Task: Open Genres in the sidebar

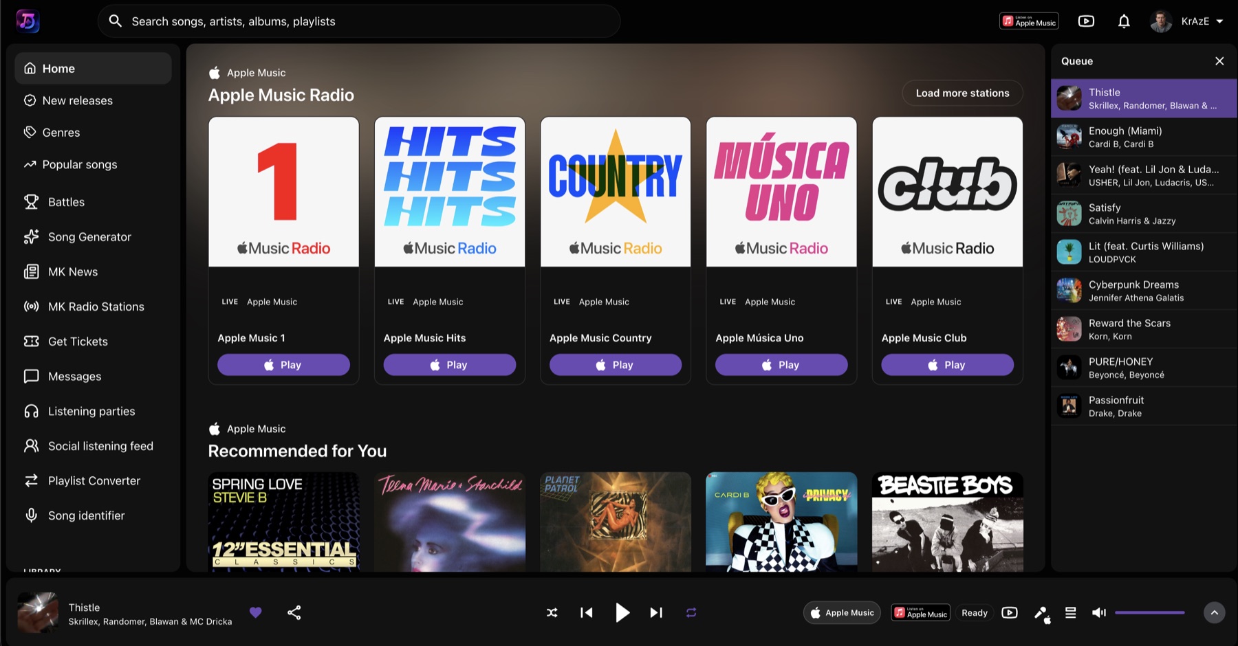Action: coord(93,133)
